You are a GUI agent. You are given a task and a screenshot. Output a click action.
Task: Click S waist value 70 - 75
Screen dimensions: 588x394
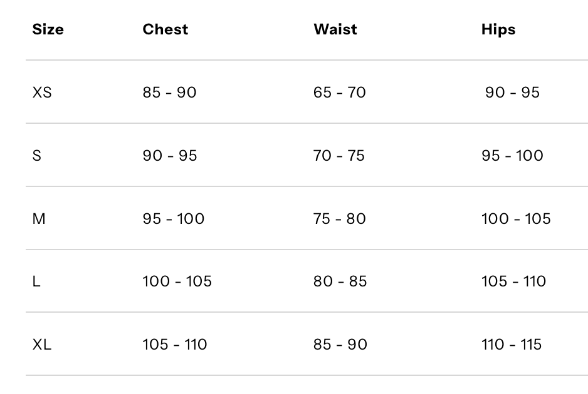[339, 156]
